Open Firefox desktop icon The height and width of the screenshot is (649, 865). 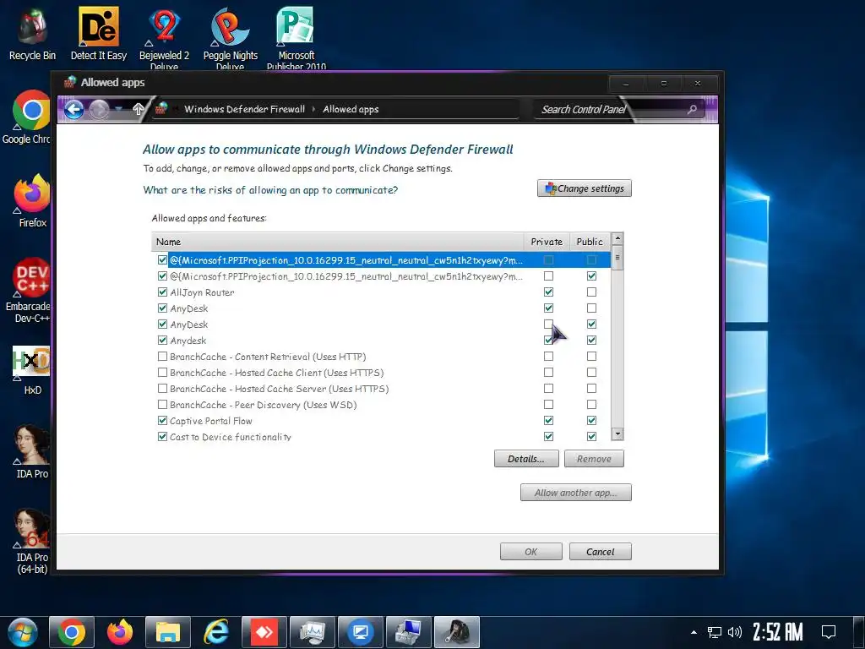click(32, 201)
